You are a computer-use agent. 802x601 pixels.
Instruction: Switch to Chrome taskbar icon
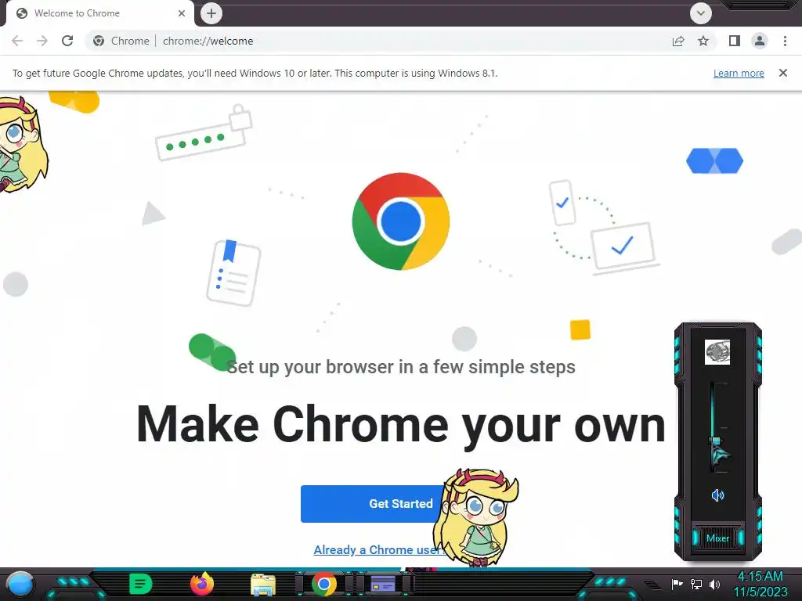pyautogui.click(x=323, y=585)
